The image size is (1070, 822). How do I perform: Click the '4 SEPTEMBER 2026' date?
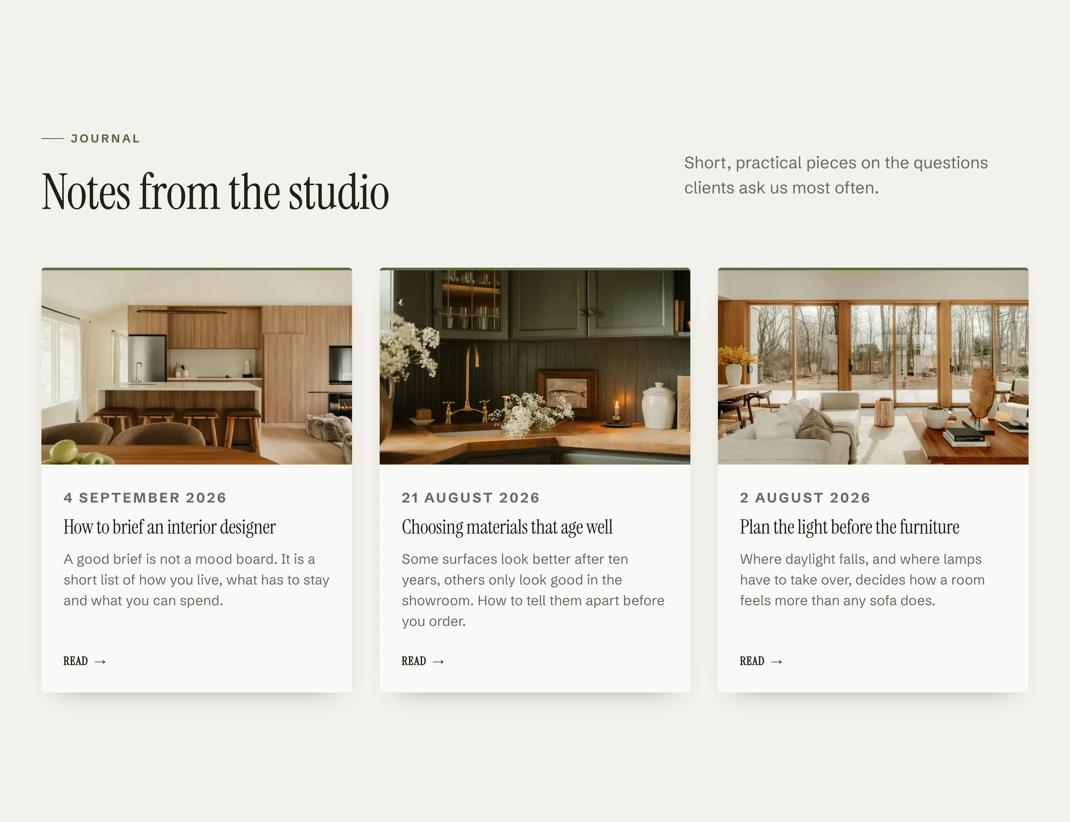pyautogui.click(x=145, y=498)
